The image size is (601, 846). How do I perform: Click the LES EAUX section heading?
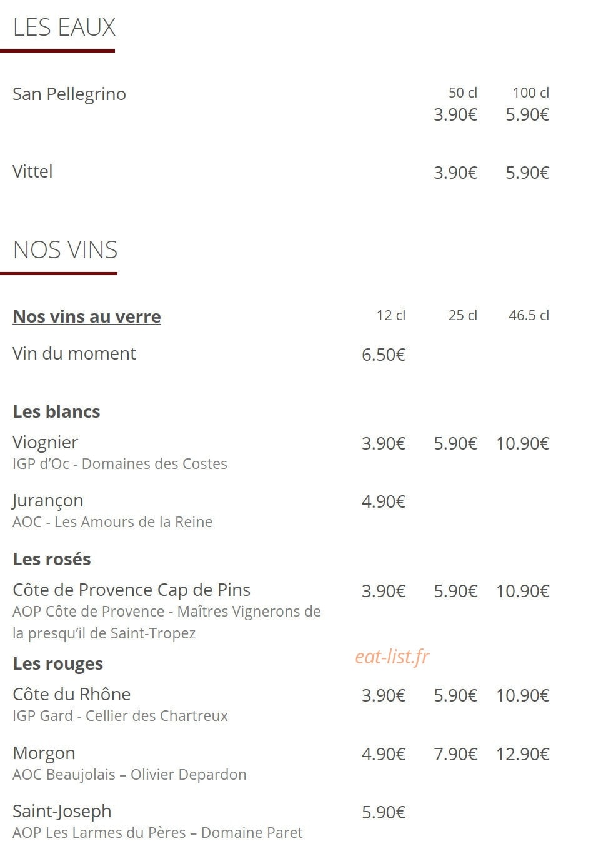click(64, 28)
